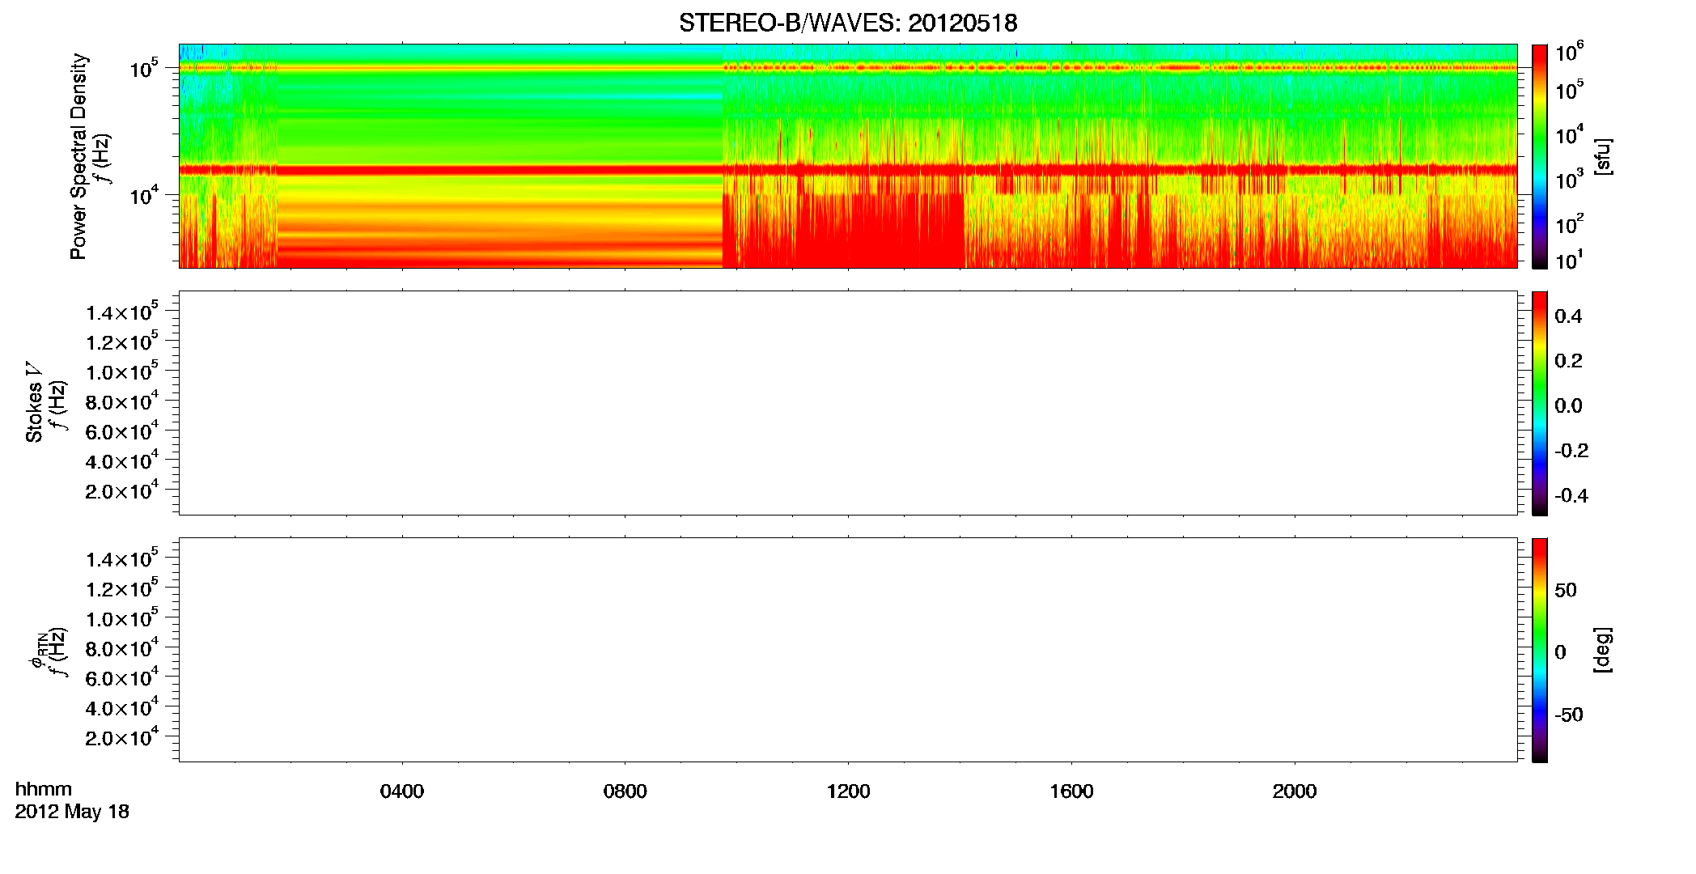Image resolution: width=1696 pixels, height=874 pixels.
Task: Click the Power Spectral Density axis label
Action: [x=78, y=156]
